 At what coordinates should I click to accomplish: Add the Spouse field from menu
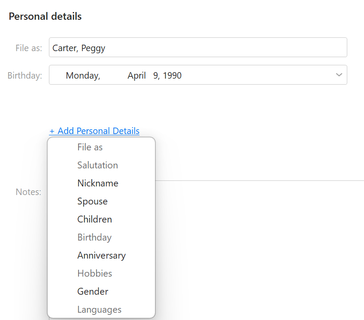pyautogui.click(x=92, y=201)
